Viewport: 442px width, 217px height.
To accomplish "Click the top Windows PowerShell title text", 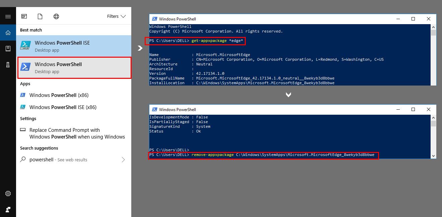I will [x=177, y=19].
